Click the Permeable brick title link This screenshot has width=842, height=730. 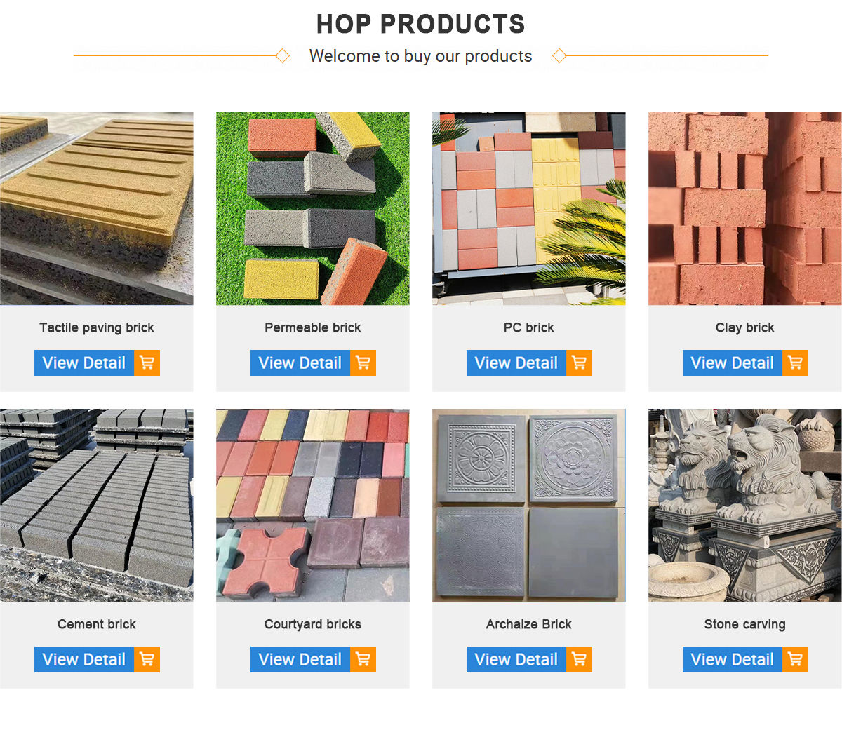(312, 327)
